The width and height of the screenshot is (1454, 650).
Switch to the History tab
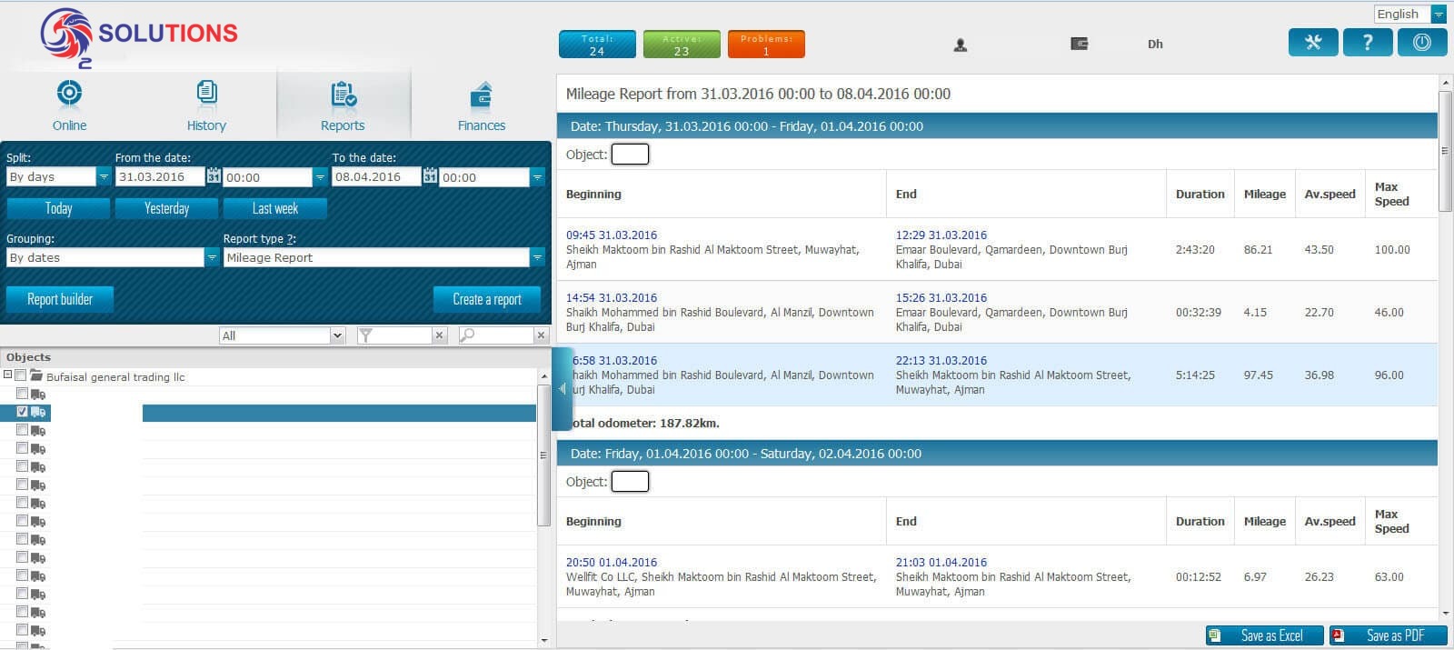[x=206, y=106]
